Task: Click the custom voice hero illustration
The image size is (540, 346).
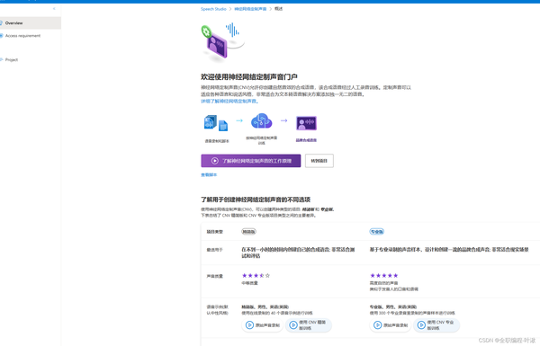Action: (x=223, y=42)
